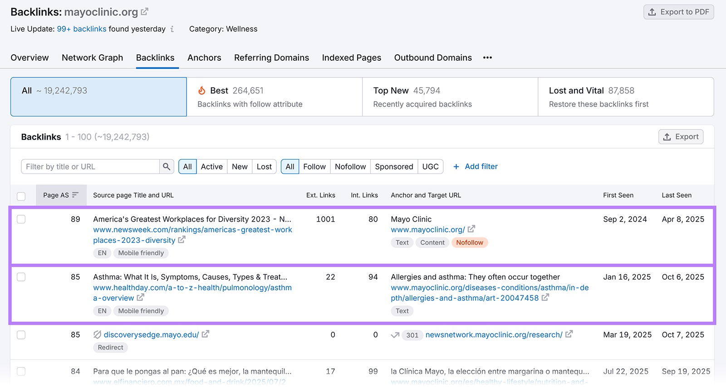Open the Indexed Pages tab
Image resolution: width=726 pixels, height=387 pixels.
(352, 58)
